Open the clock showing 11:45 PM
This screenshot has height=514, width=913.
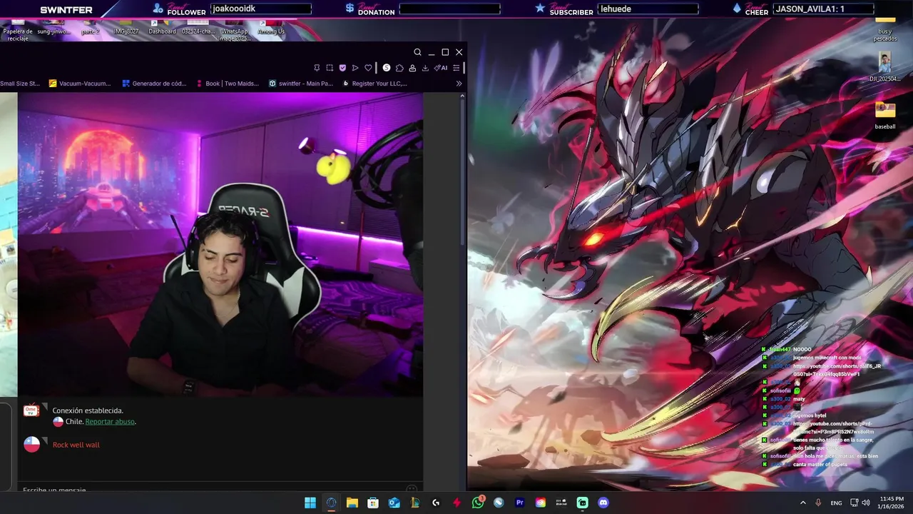[890, 503]
